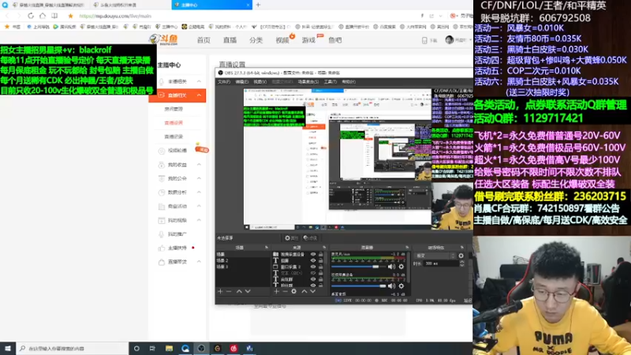Remove the selected scene with the minus button
The height and width of the screenshot is (355, 631).
tap(229, 291)
